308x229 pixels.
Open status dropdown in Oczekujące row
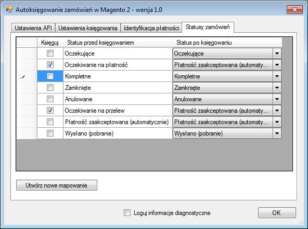pyautogui.click(x=277, y=53)
